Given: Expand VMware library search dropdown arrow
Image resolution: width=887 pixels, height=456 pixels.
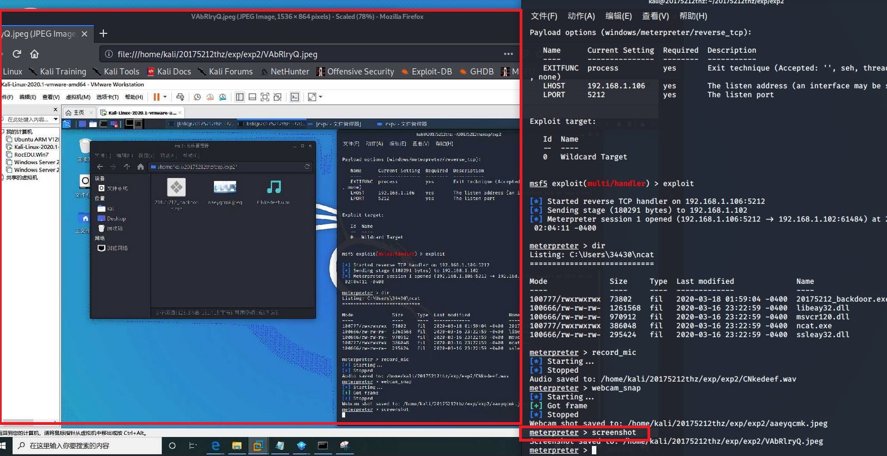Looking at the screenshot, I should tap(56, 119).
